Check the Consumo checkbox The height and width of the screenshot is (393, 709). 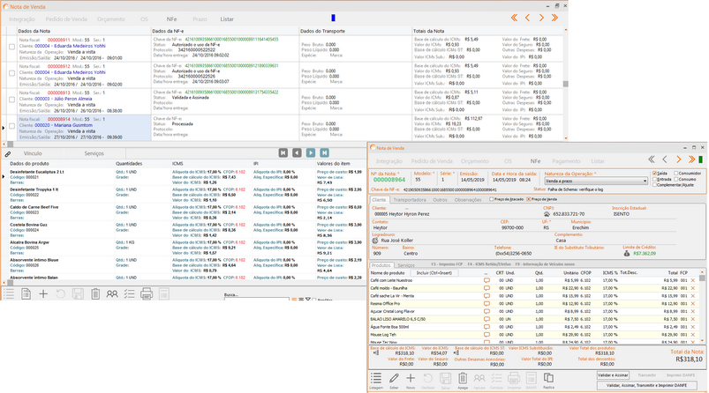click(x=676, y=179)
